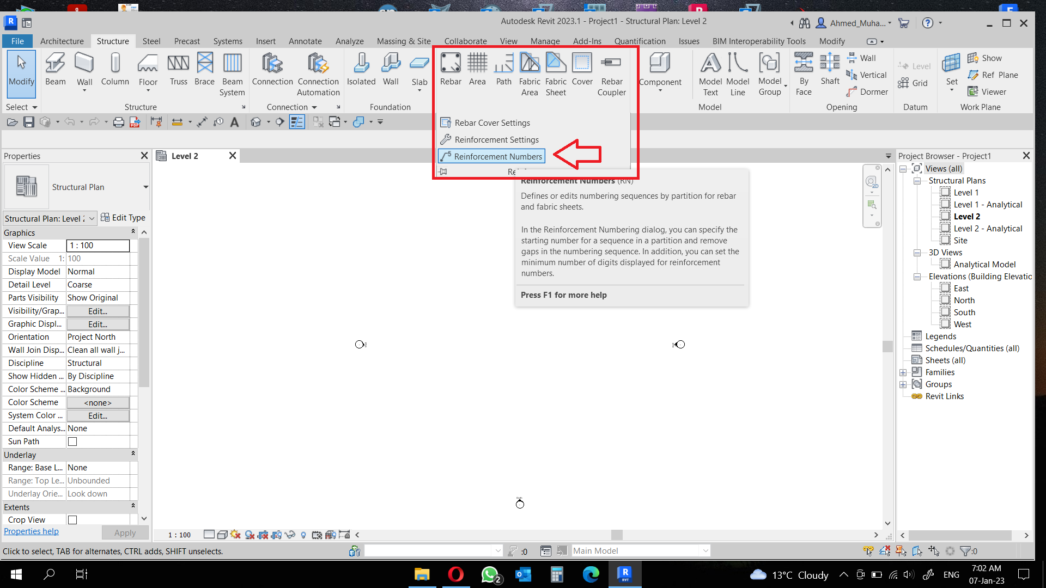The image size is (1046, 588).
Task: Click the Truss tool icon
Action: coord(178,64)
